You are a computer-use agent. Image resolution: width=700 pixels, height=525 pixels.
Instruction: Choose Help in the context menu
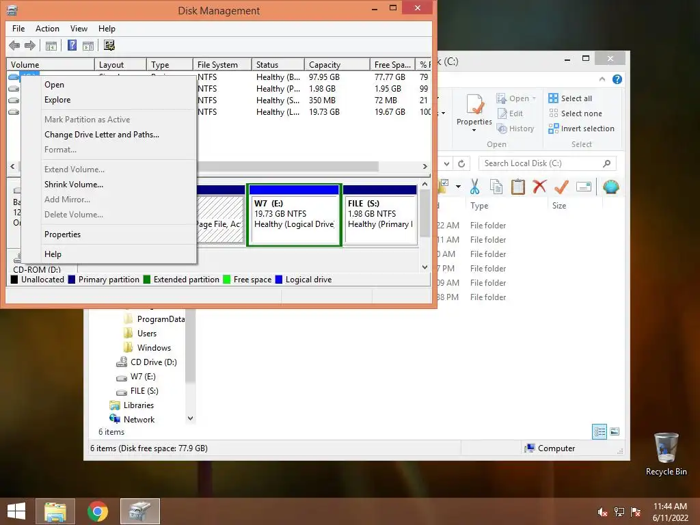pos(109,254)
